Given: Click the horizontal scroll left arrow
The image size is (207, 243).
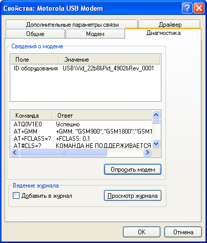Looking at the screenshot, I should click(x=15, y=152).
